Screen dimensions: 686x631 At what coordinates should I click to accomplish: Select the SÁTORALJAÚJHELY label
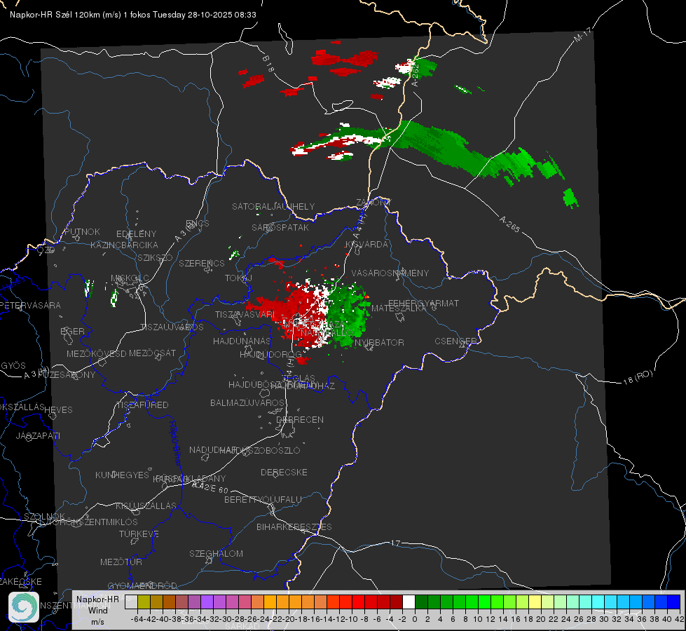point(273,206)
